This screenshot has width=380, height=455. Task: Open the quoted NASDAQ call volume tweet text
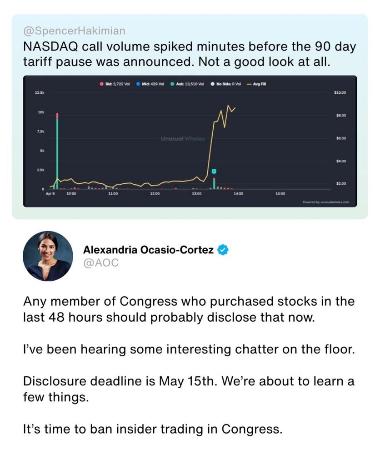point(189,54)
